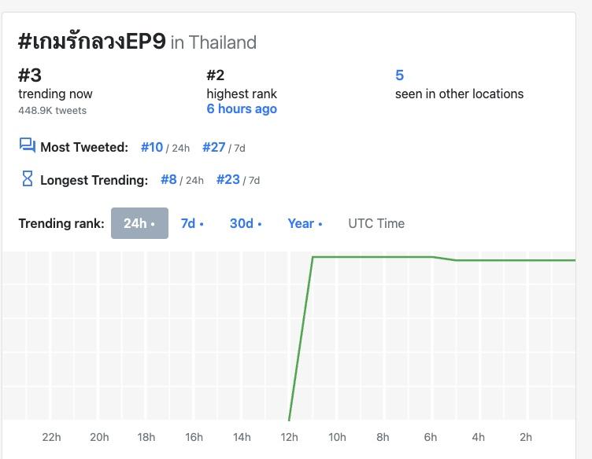The image size is (592, 459).
Task: Click the 6h marker on the time axis
Action: click(x=431, y=437)
